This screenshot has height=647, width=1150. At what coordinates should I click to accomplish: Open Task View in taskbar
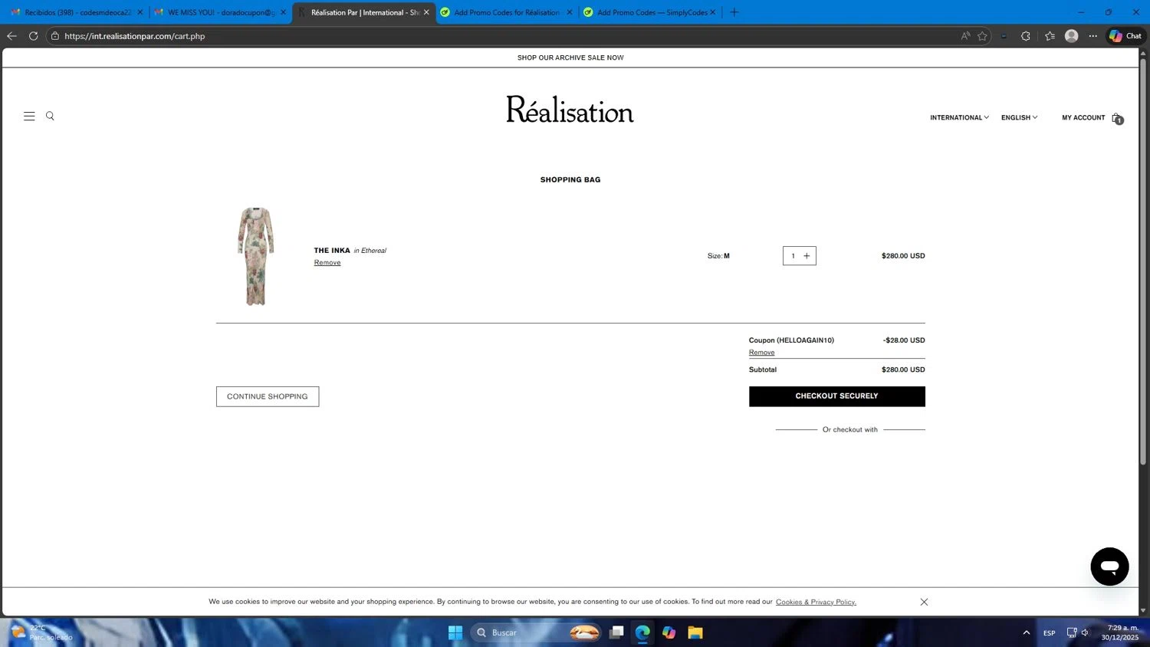pyautogui.click(x=616, y=632)
